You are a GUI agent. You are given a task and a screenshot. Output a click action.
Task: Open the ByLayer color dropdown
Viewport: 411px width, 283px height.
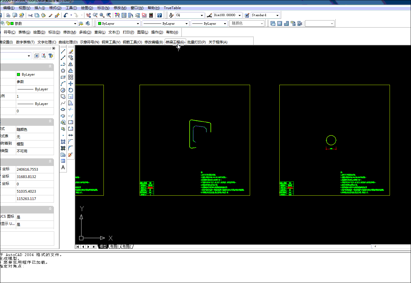[138, 23]
